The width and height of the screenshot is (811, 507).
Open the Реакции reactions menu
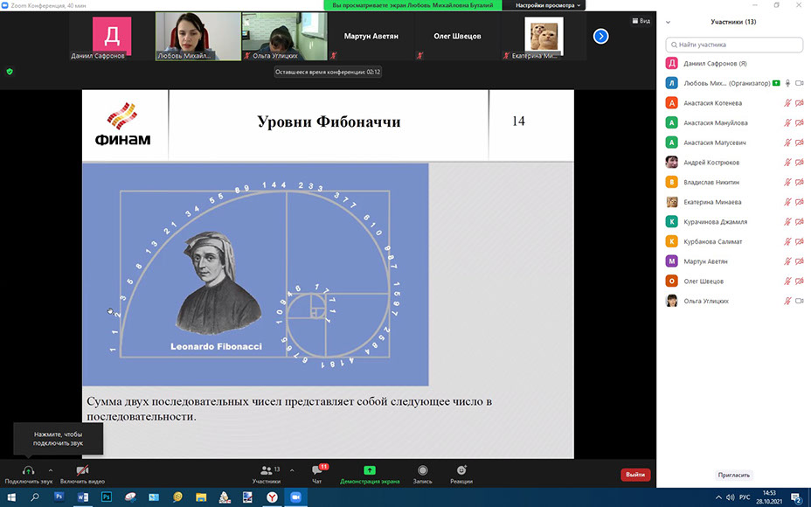461,470
